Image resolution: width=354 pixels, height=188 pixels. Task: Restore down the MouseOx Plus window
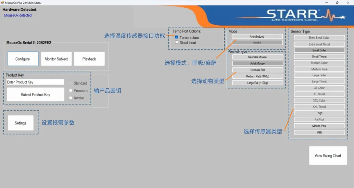click(x=337, y=2)
